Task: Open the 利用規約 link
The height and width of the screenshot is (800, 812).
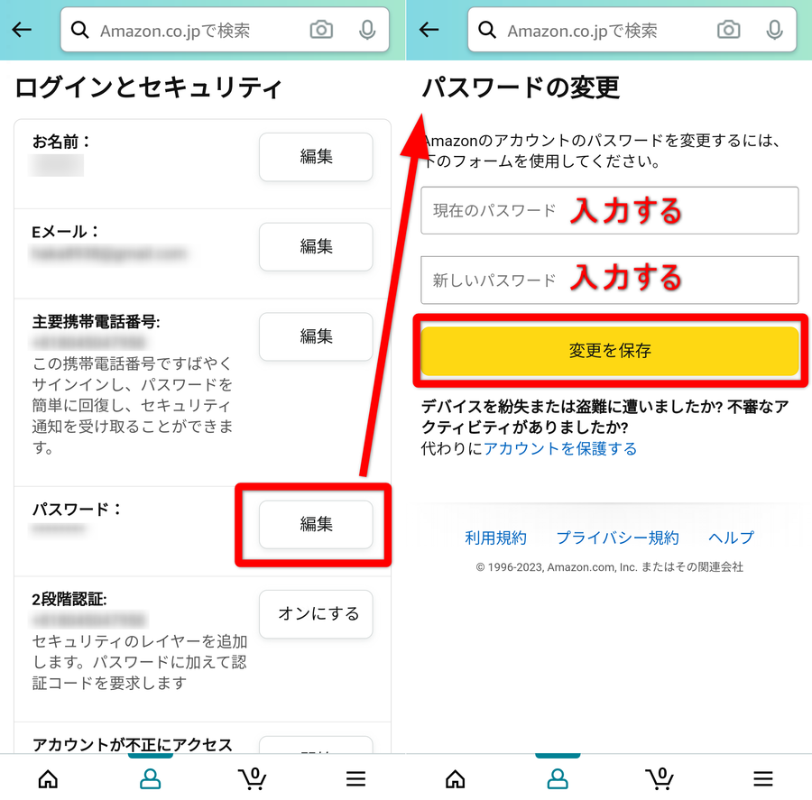Action: (495, 538)
